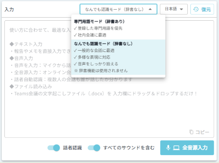Toggle the すべてのサウンドを含む switch
The width and height of the screenshot is (219, 163).
tap(94, 148)
